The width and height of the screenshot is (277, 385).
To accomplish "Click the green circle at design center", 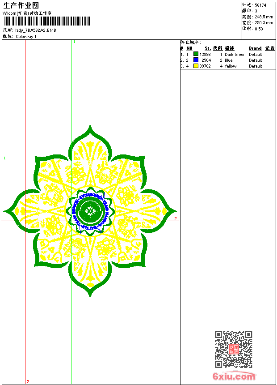I will pyautogui.click(x=90, y=211).
